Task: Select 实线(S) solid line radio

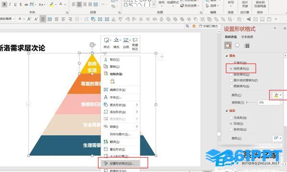Action: point(237,124)
